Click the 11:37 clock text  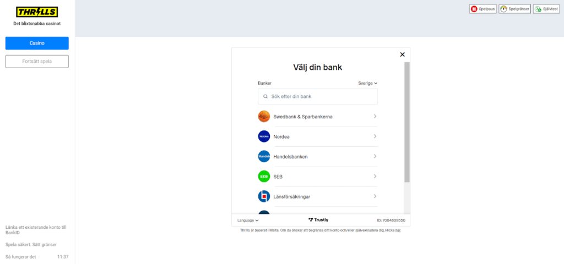63,257
